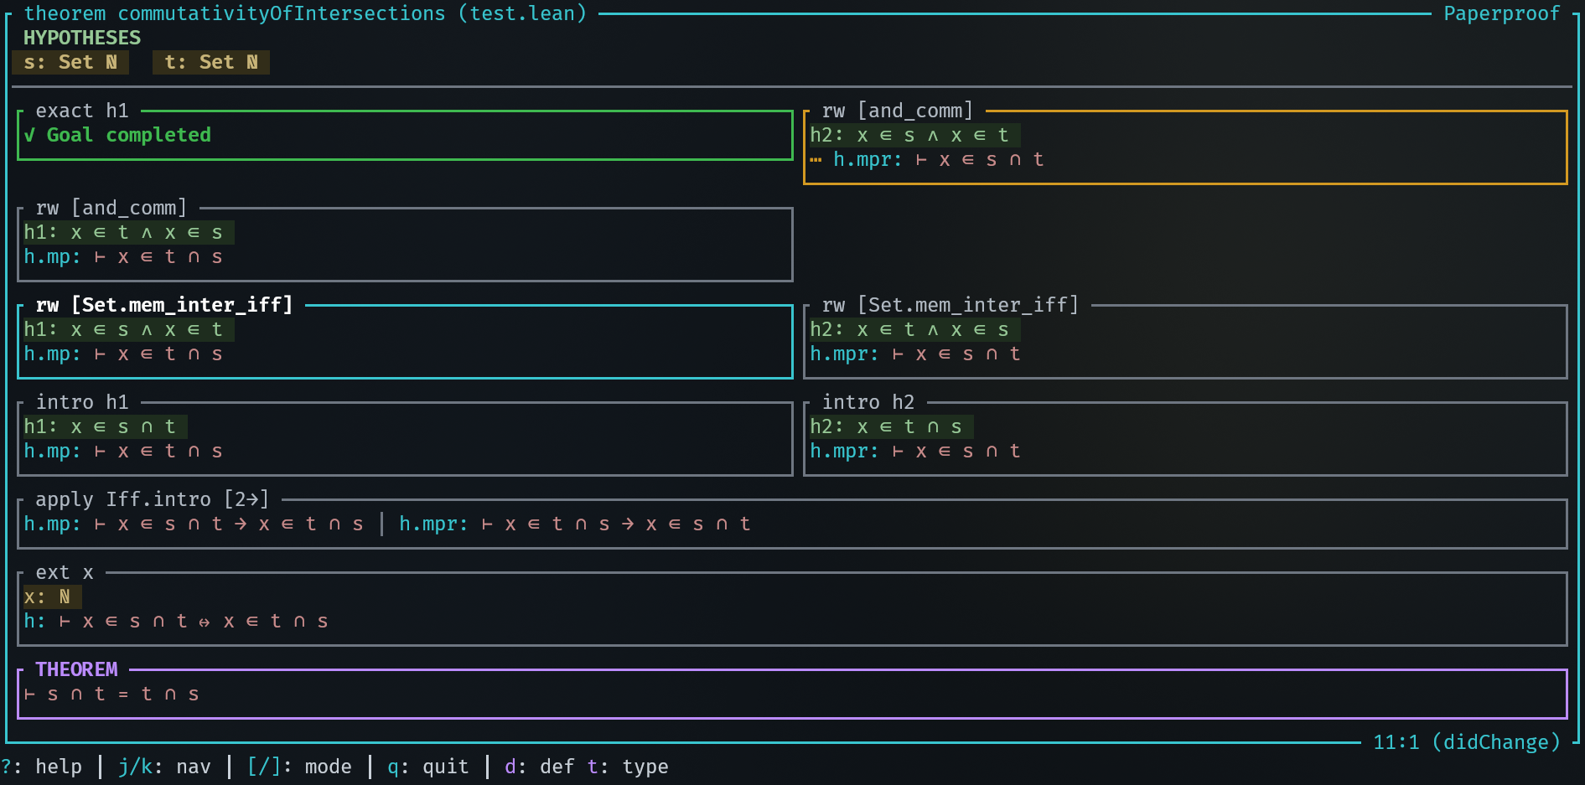Viewport: 1585px width, 785px height.
Task: Click the '?: help' shortcut in footer
Action: (x=42, y=767)
